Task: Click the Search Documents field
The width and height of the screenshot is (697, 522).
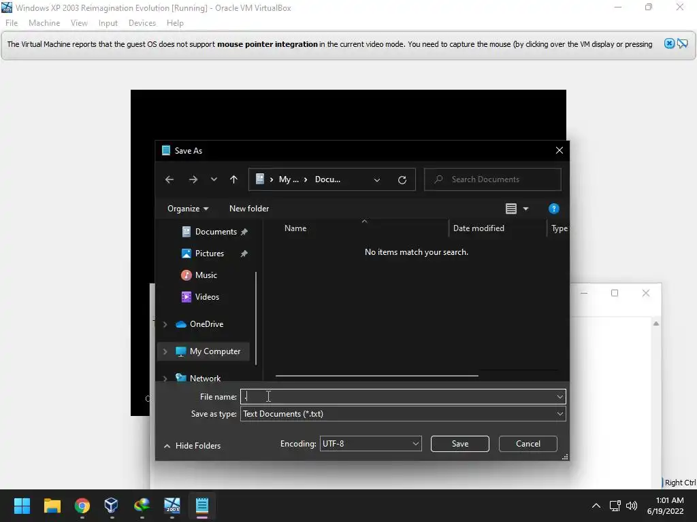Action: pyautogui.click(x=493, y=179)
